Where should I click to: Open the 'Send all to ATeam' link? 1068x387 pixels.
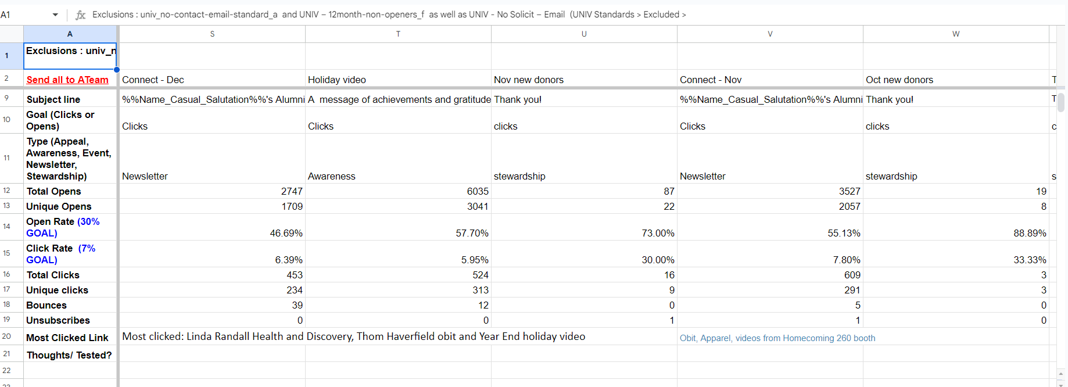coord(67,80)
